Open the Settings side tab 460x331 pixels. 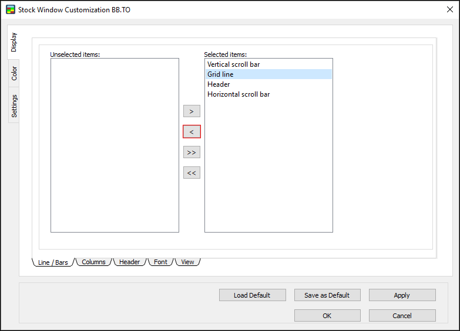click(14, 105)
